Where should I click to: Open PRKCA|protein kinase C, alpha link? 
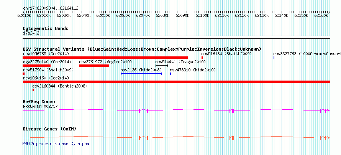pyautogui.click(x=56, y=143)
